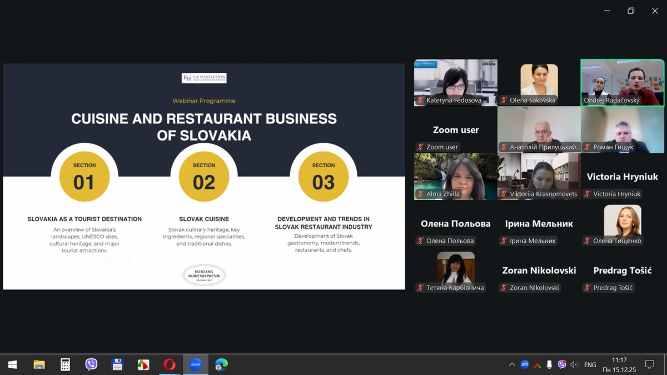
Task: Click the shared webinar programme slide
Action: tap(204, 176)
